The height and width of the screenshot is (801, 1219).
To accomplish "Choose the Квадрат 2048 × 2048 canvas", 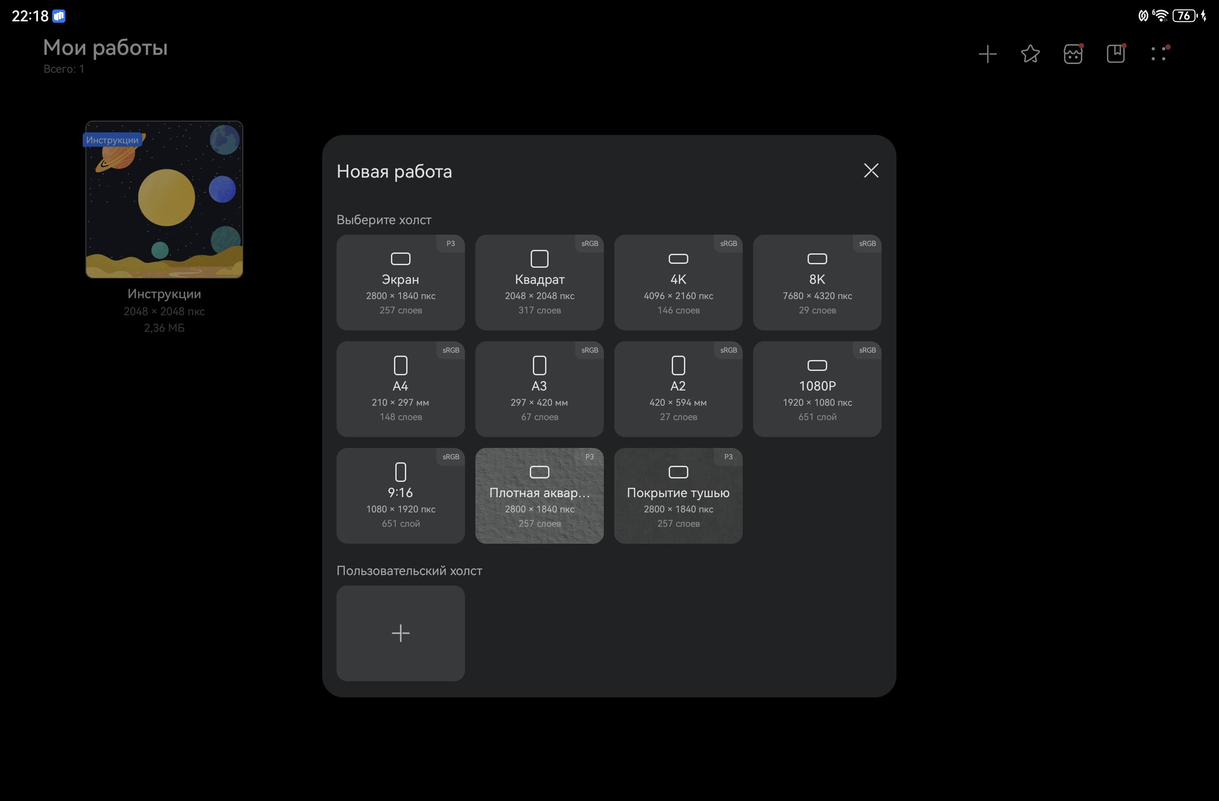I will click(539, 282).
